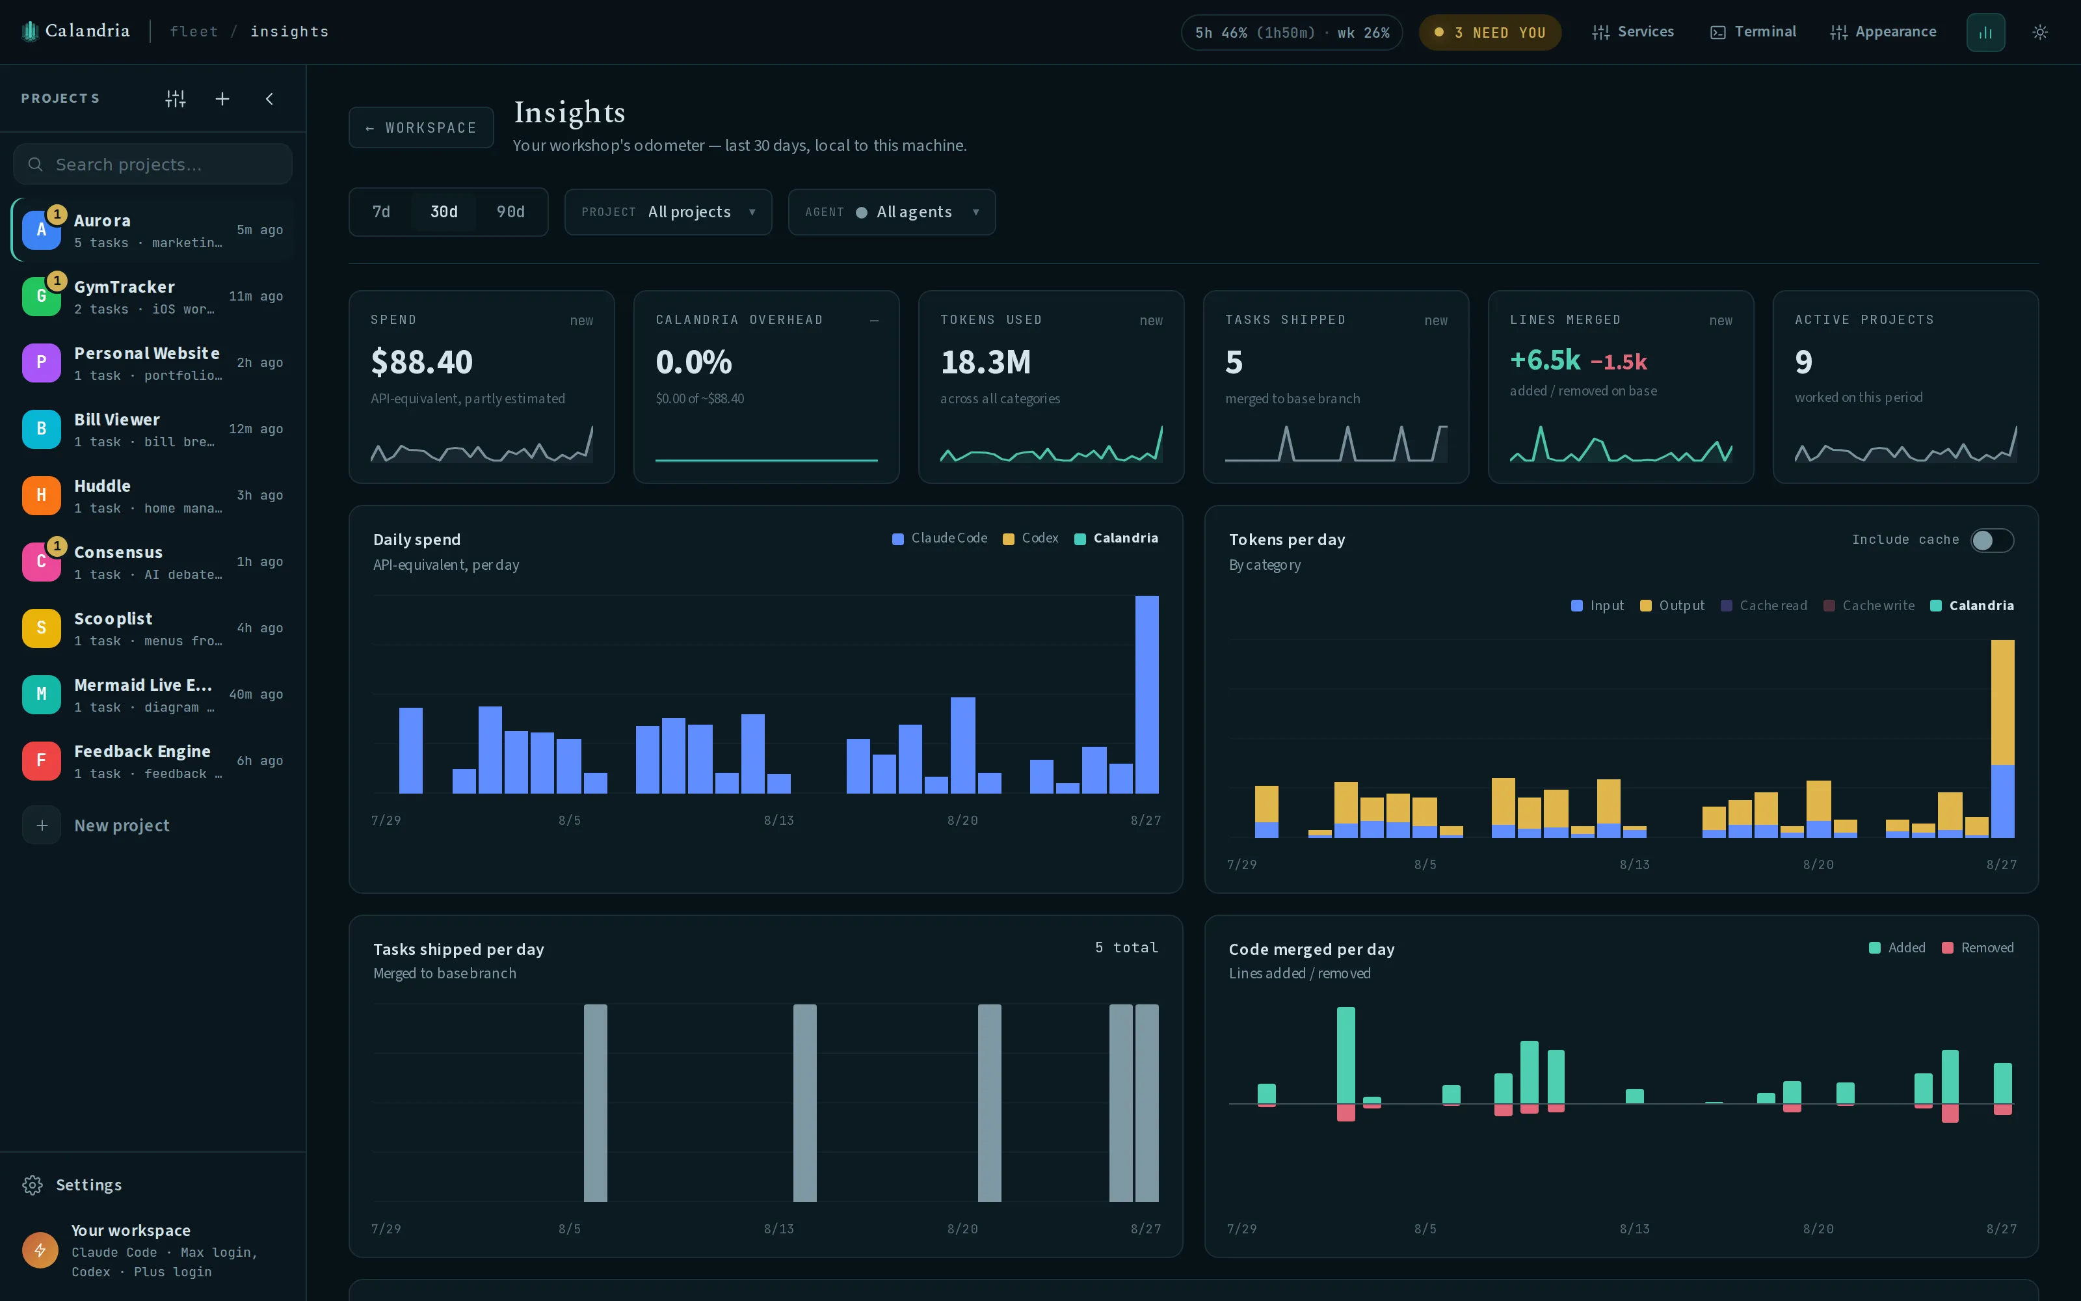The height and width of the screenshot is (1301, 2081).
Task: Click the SPEND $88.40 card
Action: 481,386
